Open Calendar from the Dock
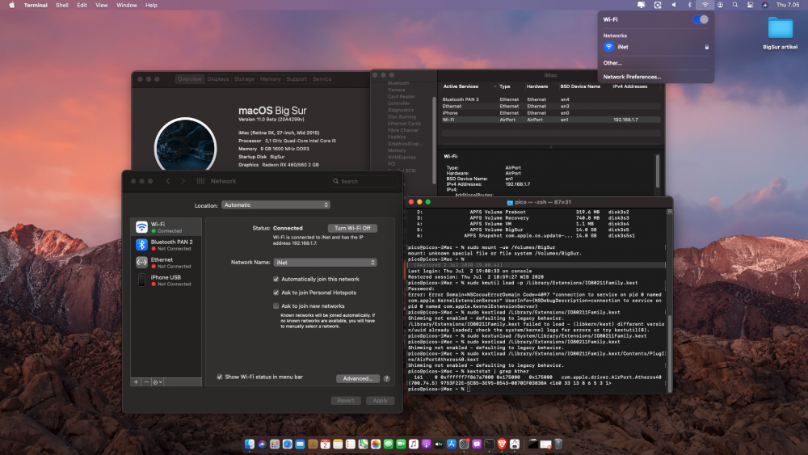Screen dimensions: 808x455 [325, 444]
